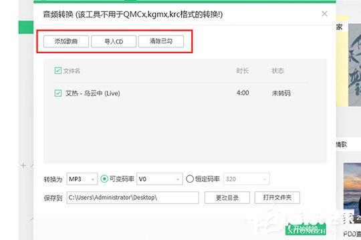This screenshot has width=361, height=240.
Task: Select the 艾热 - 乌云中 (Live) song row
Action: 180,93
